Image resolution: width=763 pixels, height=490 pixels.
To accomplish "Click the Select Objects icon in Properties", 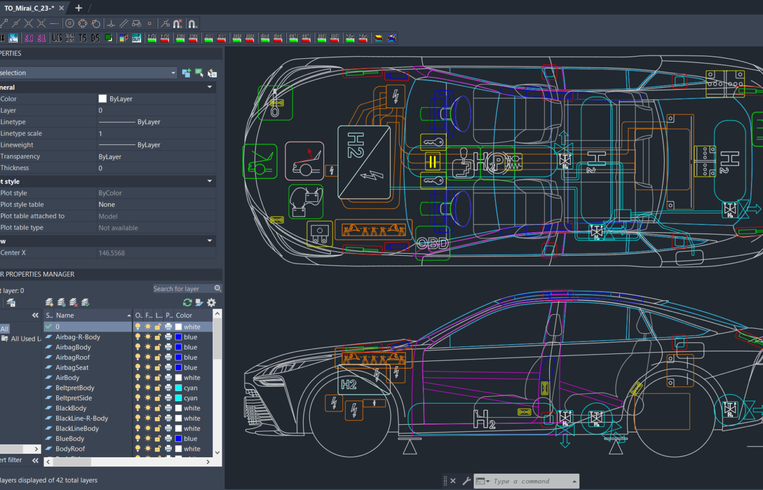I will 199,73.
